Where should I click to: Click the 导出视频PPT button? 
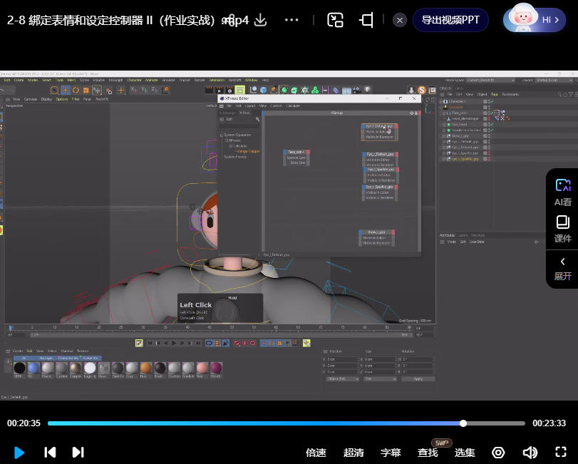point(450,20)
